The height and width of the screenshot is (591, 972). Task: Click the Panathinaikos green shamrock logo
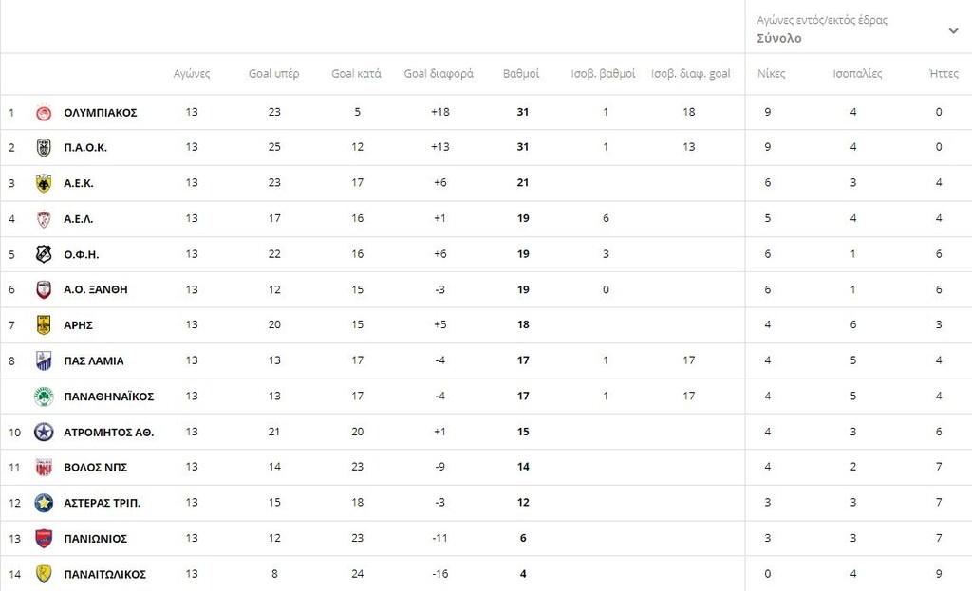click(x=44, y=397)
